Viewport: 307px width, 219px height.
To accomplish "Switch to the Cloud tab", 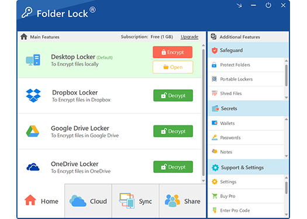I will tap(88, 201).
